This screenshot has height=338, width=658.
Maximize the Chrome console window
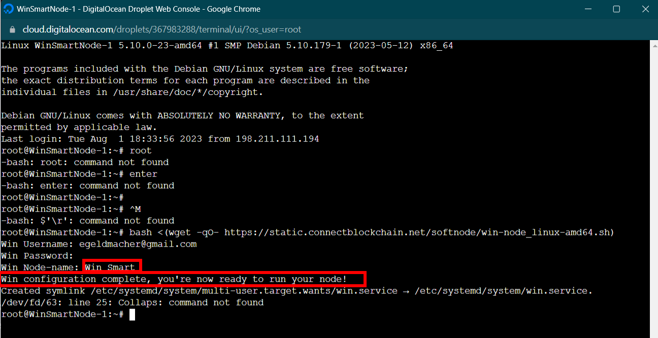coord(616,9)
